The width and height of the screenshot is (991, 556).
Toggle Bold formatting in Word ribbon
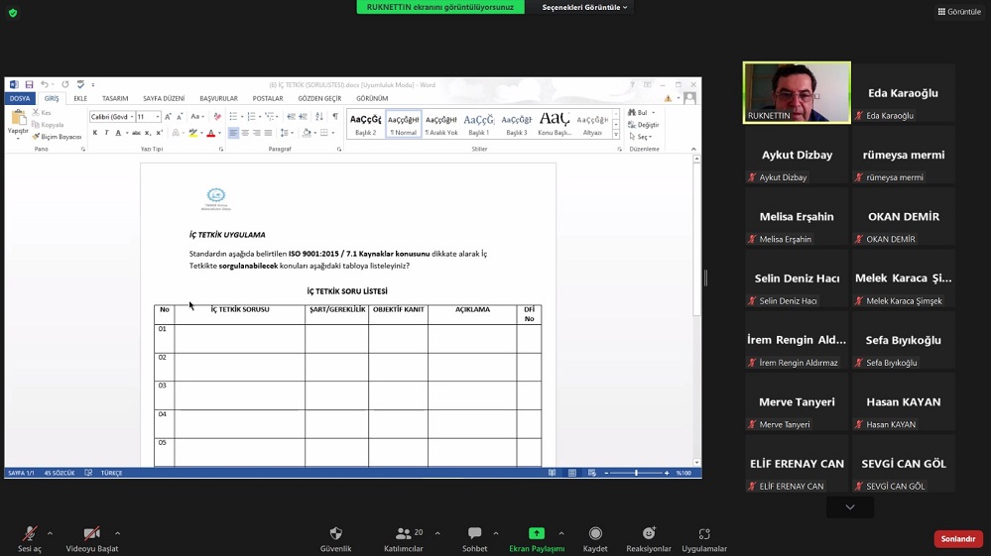(95, 133)
